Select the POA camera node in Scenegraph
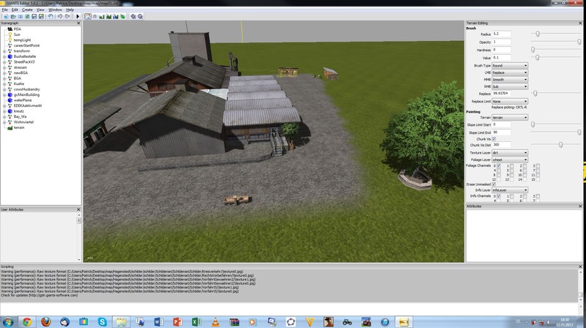 pyautogui.click(x=17, y=29)
